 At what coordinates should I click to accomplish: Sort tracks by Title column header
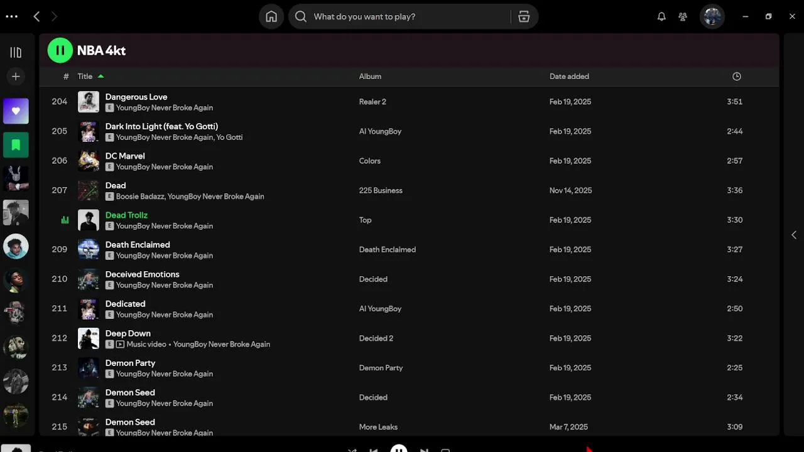pos(85,77)
